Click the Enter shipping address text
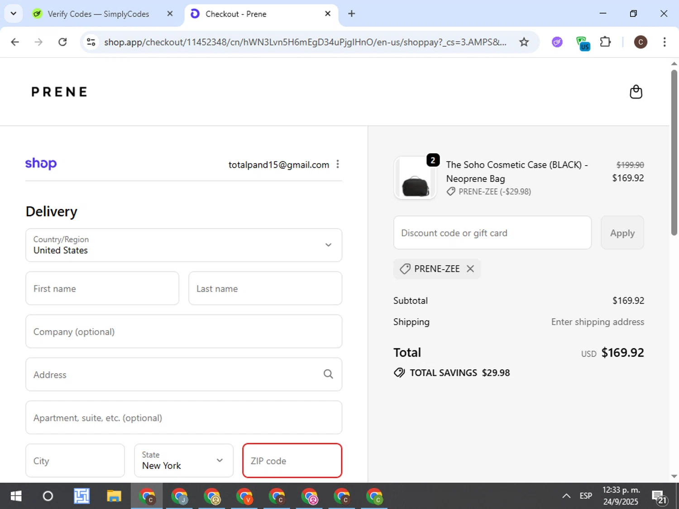 598,322
